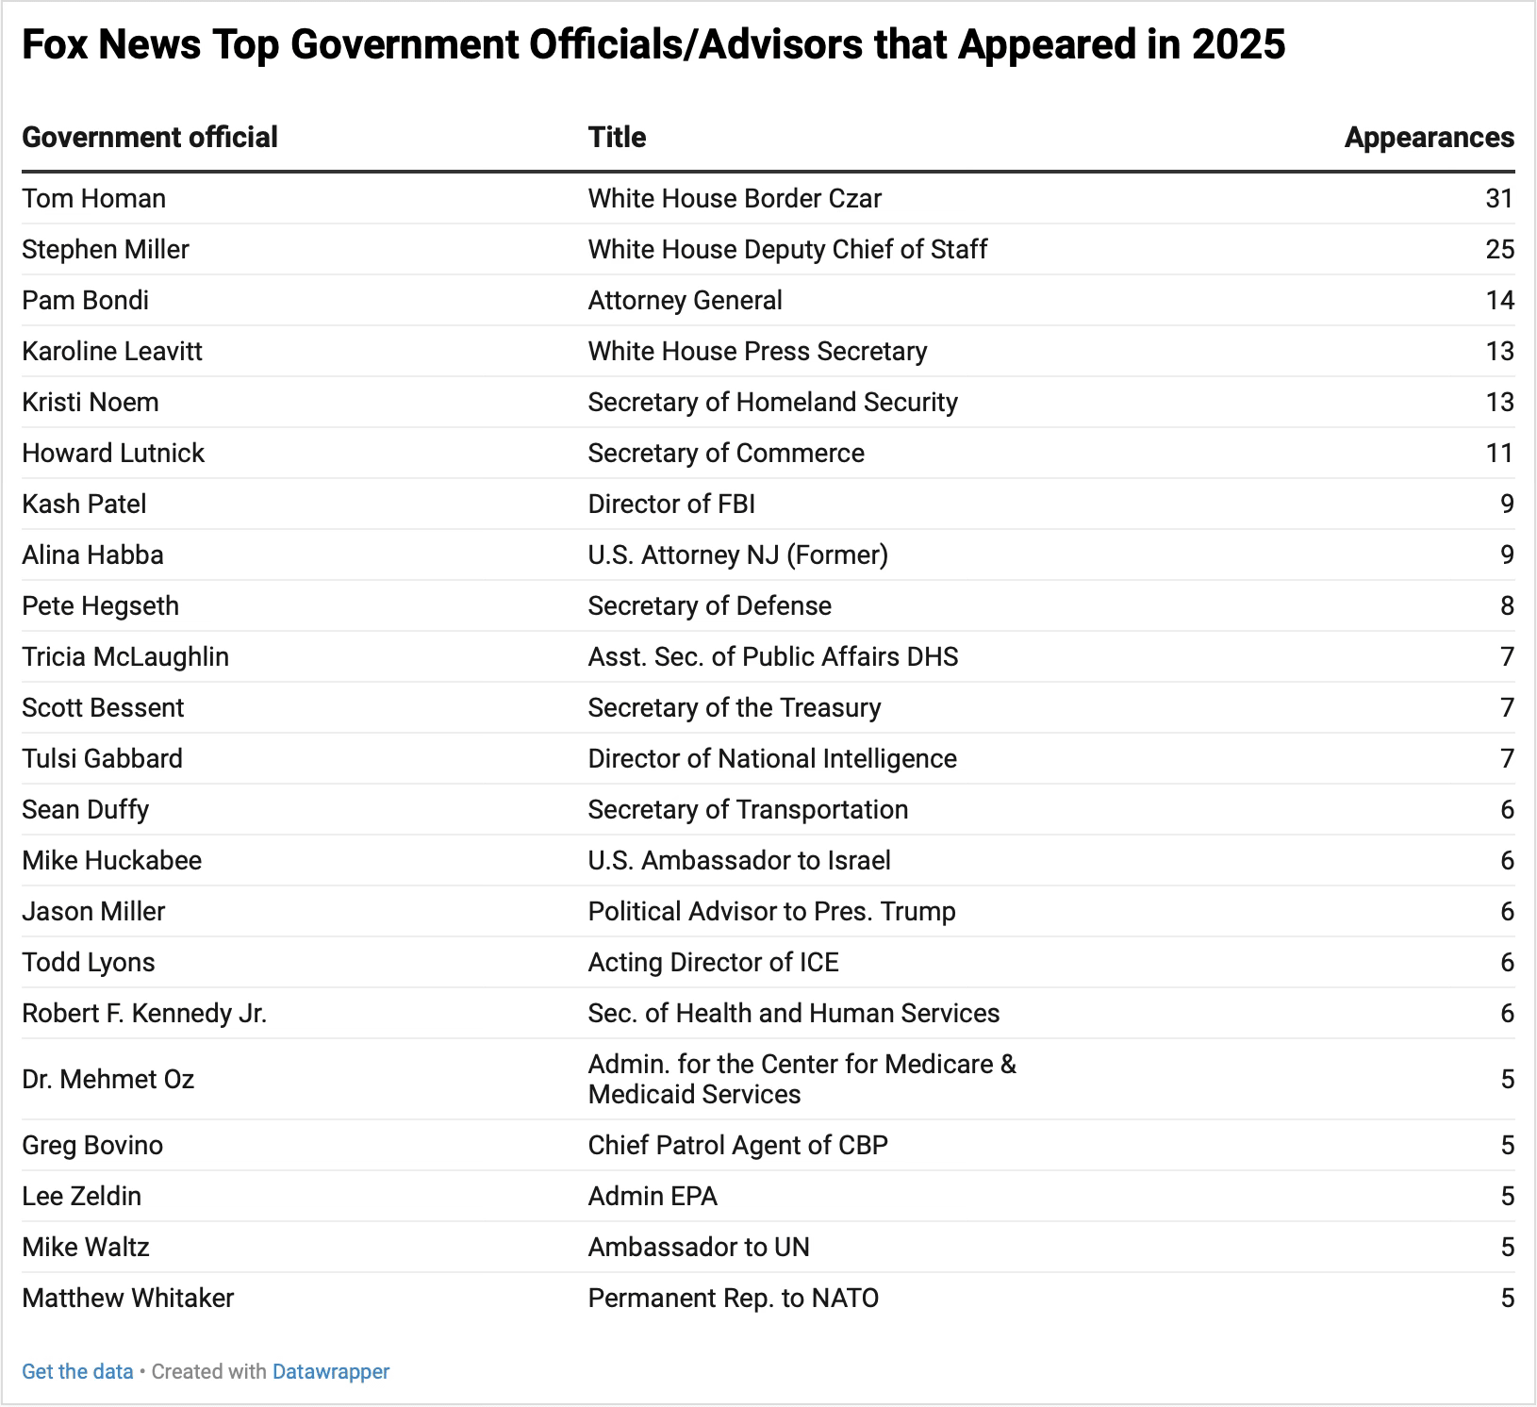Click 'Secretary of Homeland Security' cell
This screenshot has height=1407, width=1537.
pyautogui.click(x=773, y=402)
